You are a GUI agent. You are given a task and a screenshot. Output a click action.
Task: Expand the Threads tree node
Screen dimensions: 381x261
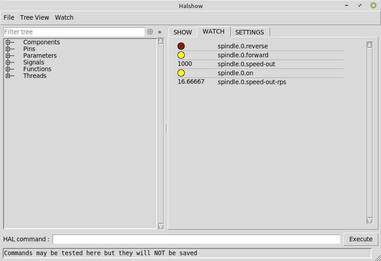point(8,76)
